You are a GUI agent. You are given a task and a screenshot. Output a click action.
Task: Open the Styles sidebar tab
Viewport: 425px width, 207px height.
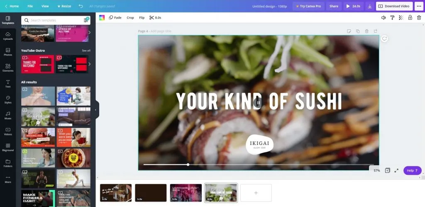pyautogui.click(x=8, y=100)
